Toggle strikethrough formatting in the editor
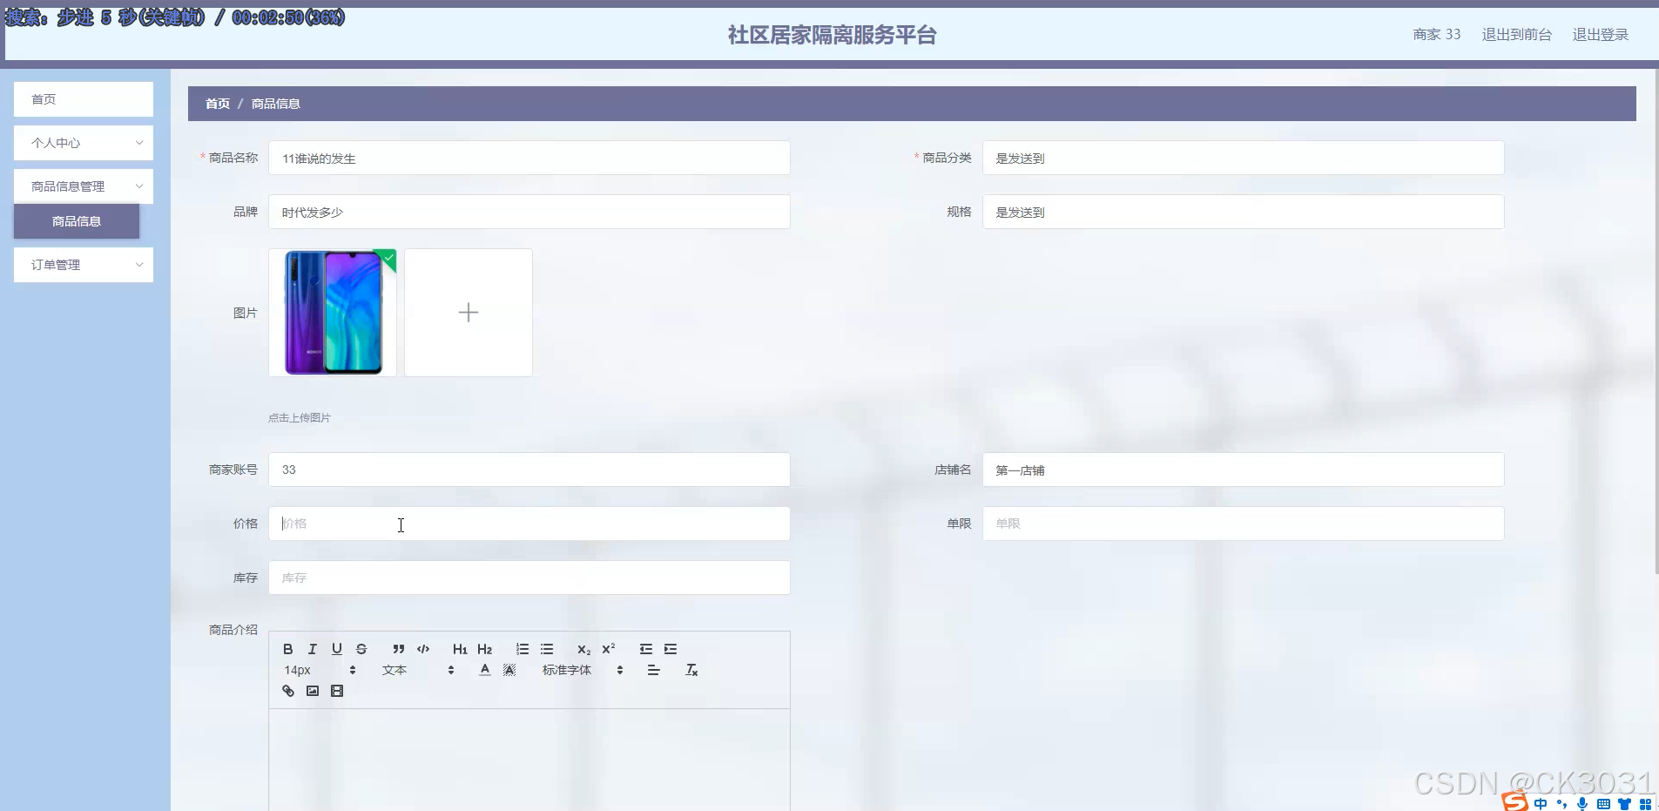The image size is (1659, 811). coord(361,649)
